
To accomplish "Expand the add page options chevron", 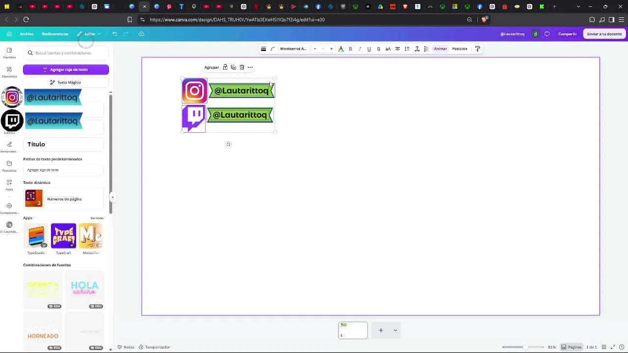I will (395, 330).
